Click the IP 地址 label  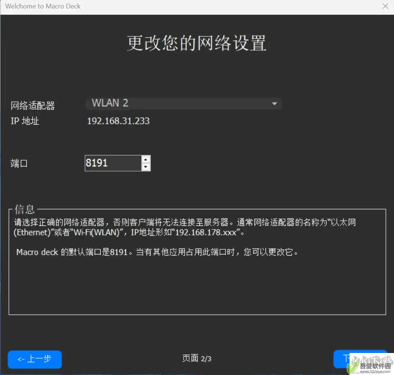[x=25, y=121]
